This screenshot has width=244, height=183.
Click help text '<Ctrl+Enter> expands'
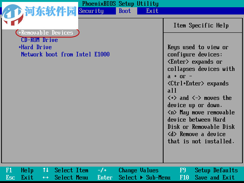tap(198, 83)
